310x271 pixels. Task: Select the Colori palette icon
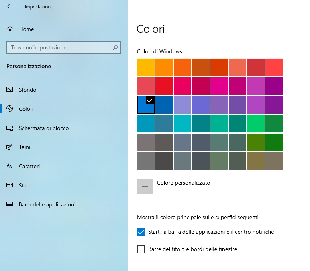(x=10, y=108)
